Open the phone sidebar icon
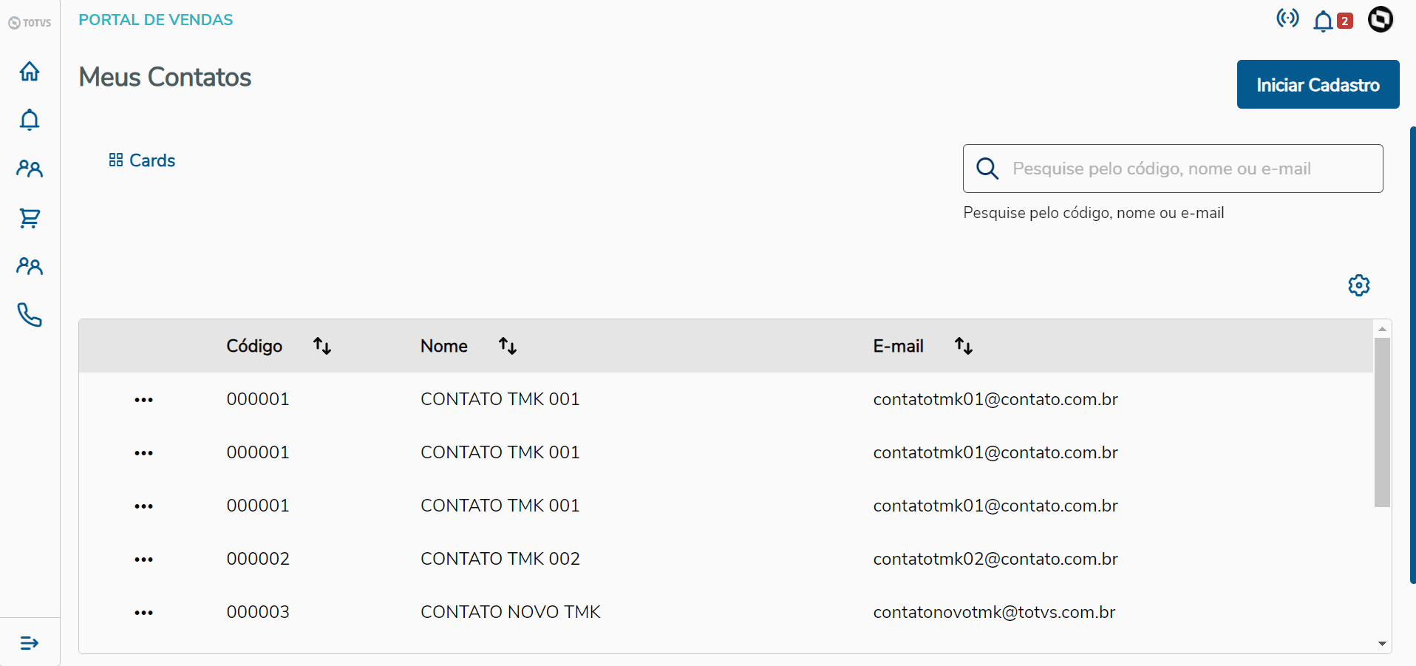 click(x=30, y=315)
